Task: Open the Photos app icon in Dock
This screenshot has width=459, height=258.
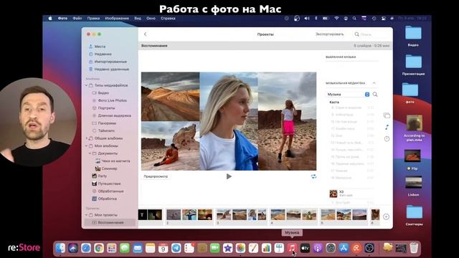Action: [240, 248]
